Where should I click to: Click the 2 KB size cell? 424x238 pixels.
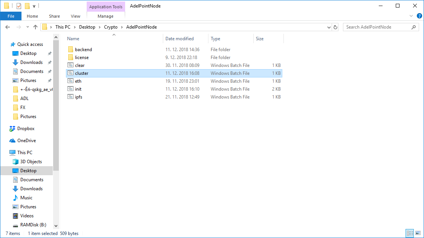point(276,89)
